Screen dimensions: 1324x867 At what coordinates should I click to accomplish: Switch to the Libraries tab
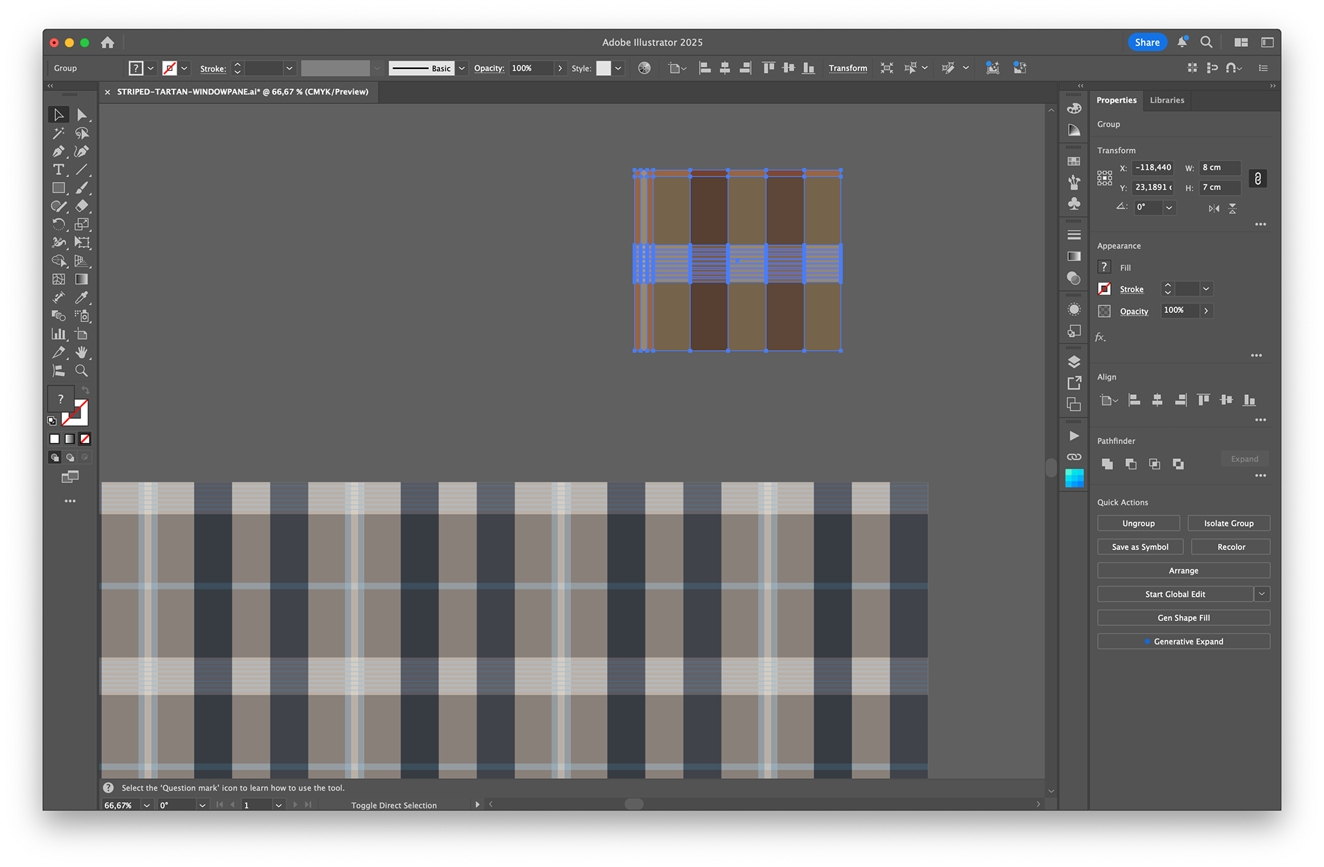click(x=1167, y=100)
